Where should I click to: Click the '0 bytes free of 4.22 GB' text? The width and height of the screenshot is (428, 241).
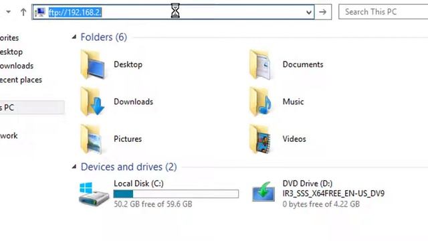(321, 204)
